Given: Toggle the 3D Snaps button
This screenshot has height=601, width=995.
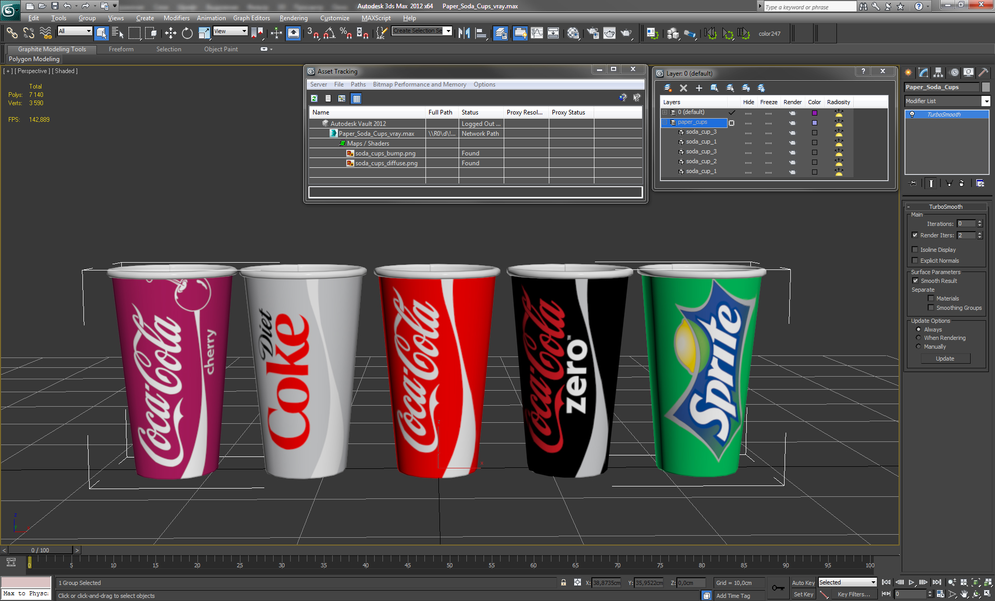Looking at the screenshot, I should pyautogui.click(x=312, y=33).
